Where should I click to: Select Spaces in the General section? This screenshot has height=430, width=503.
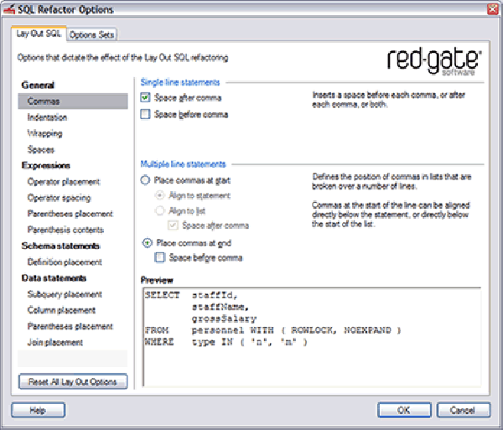[x=40, y=149]
